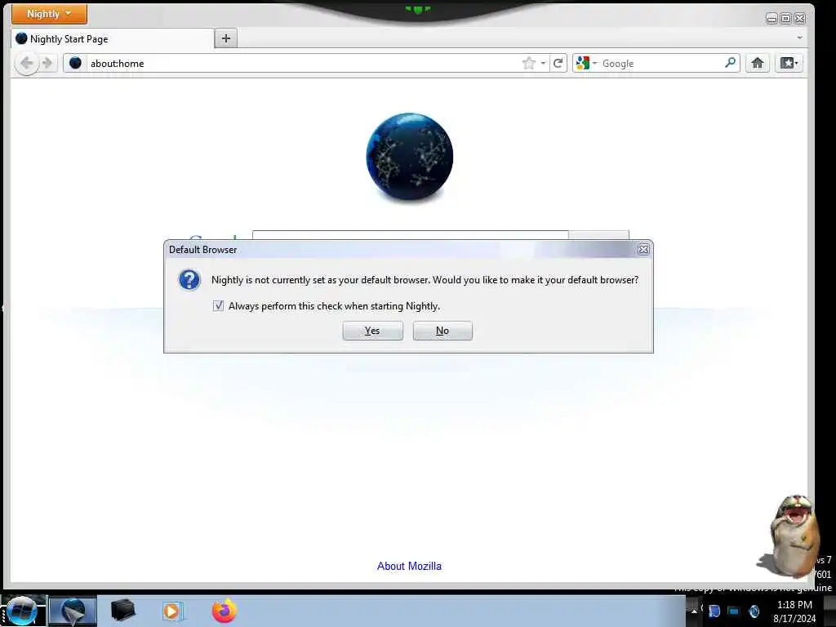Show hidden system tray icons
Viewport: 836px width, 627px height.
pos(694,611)
